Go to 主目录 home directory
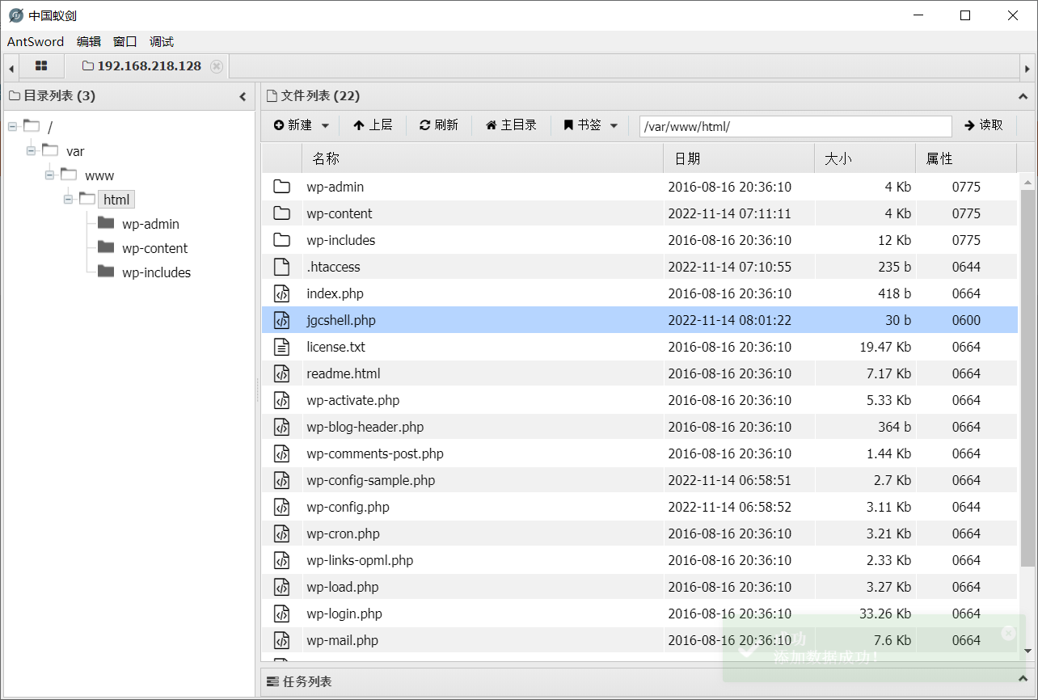Screen dimensions: 1038x700 coord(511,125)
